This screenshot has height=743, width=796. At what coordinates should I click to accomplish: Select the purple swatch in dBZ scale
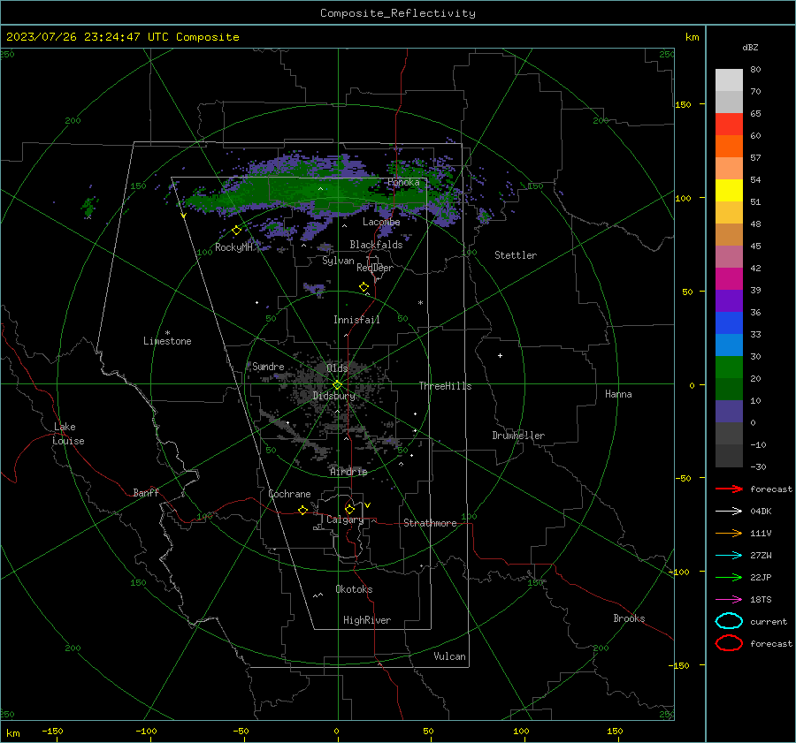[x=729, y=300]
